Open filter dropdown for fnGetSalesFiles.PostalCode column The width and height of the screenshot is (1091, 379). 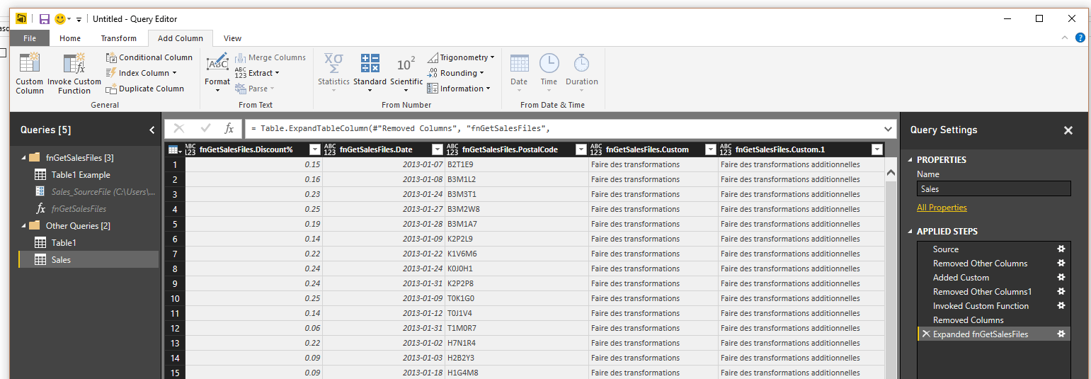581,149
